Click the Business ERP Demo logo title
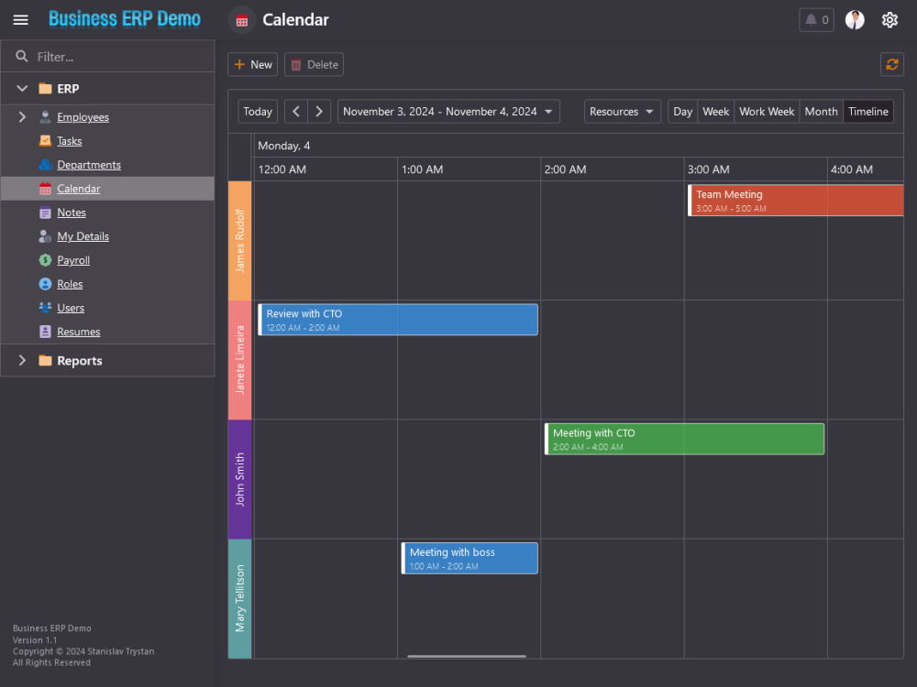The height and width of the screenshot is (687, 917). pyautogui.click(x=125, y=19)
